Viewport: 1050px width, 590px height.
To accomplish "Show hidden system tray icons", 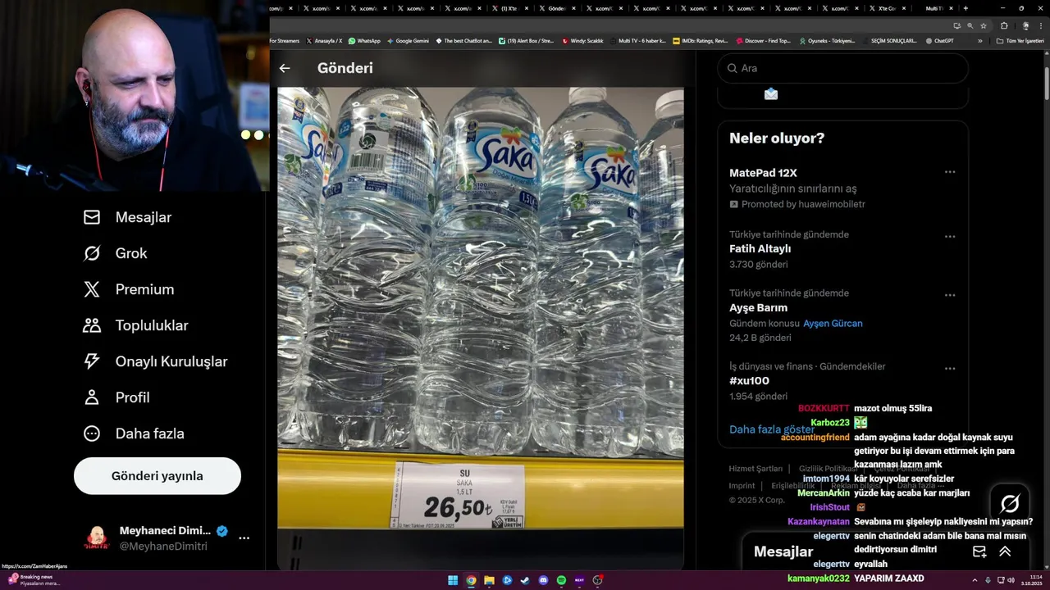I will pyautogui.click(x=975, y=580).
